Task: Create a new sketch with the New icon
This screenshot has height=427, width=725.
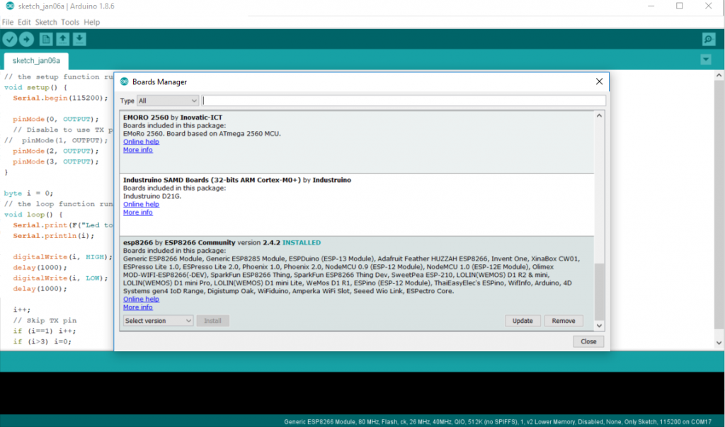Action: point(46,40)
